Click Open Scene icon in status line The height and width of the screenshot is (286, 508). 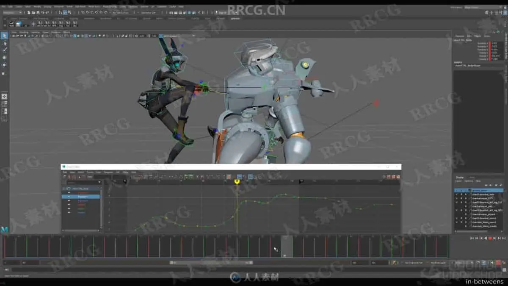coord(33,12)
